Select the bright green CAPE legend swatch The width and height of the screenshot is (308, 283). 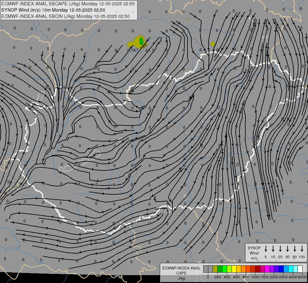point(225,269)
